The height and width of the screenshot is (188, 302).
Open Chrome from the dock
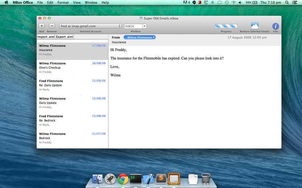coord(123,179)
